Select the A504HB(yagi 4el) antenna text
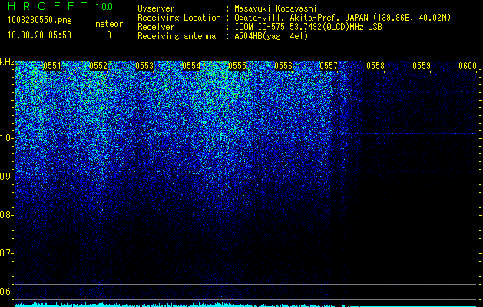This screenshot has height=307, width=483. pos(271,36)
